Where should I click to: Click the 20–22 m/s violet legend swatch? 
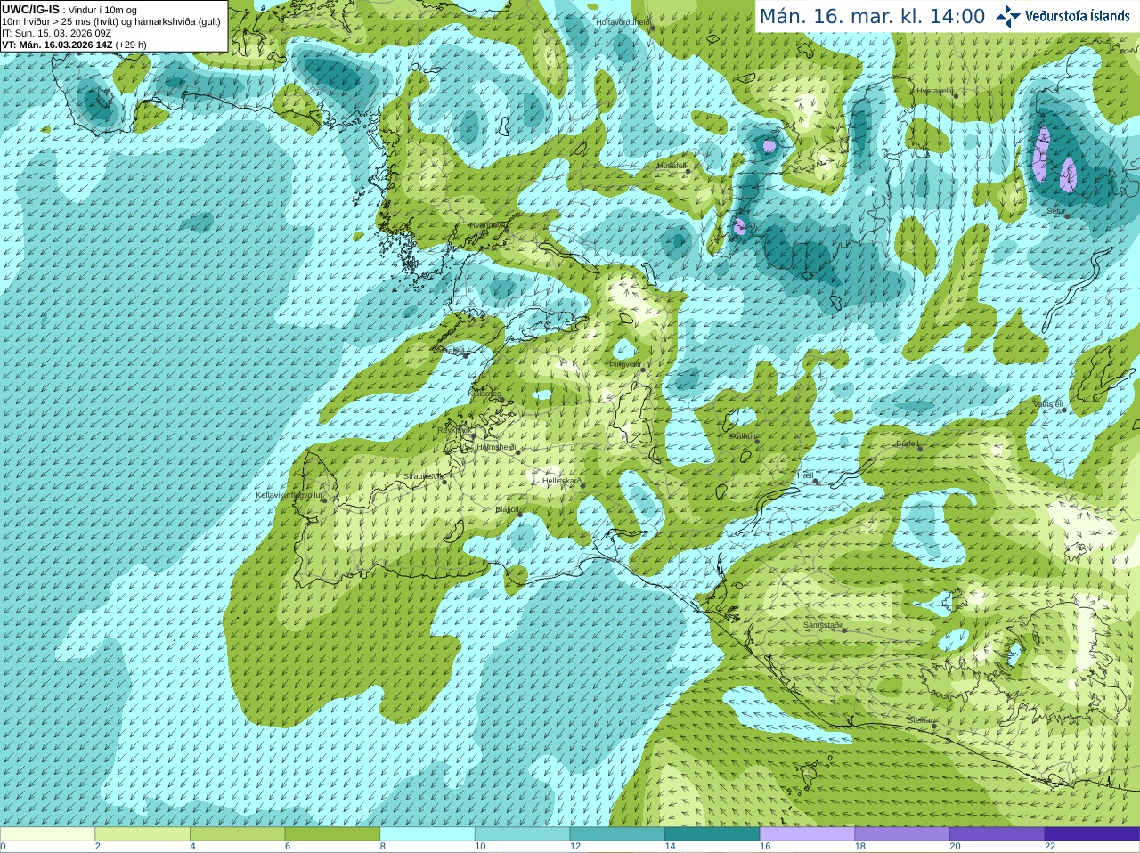coord(997,834)
